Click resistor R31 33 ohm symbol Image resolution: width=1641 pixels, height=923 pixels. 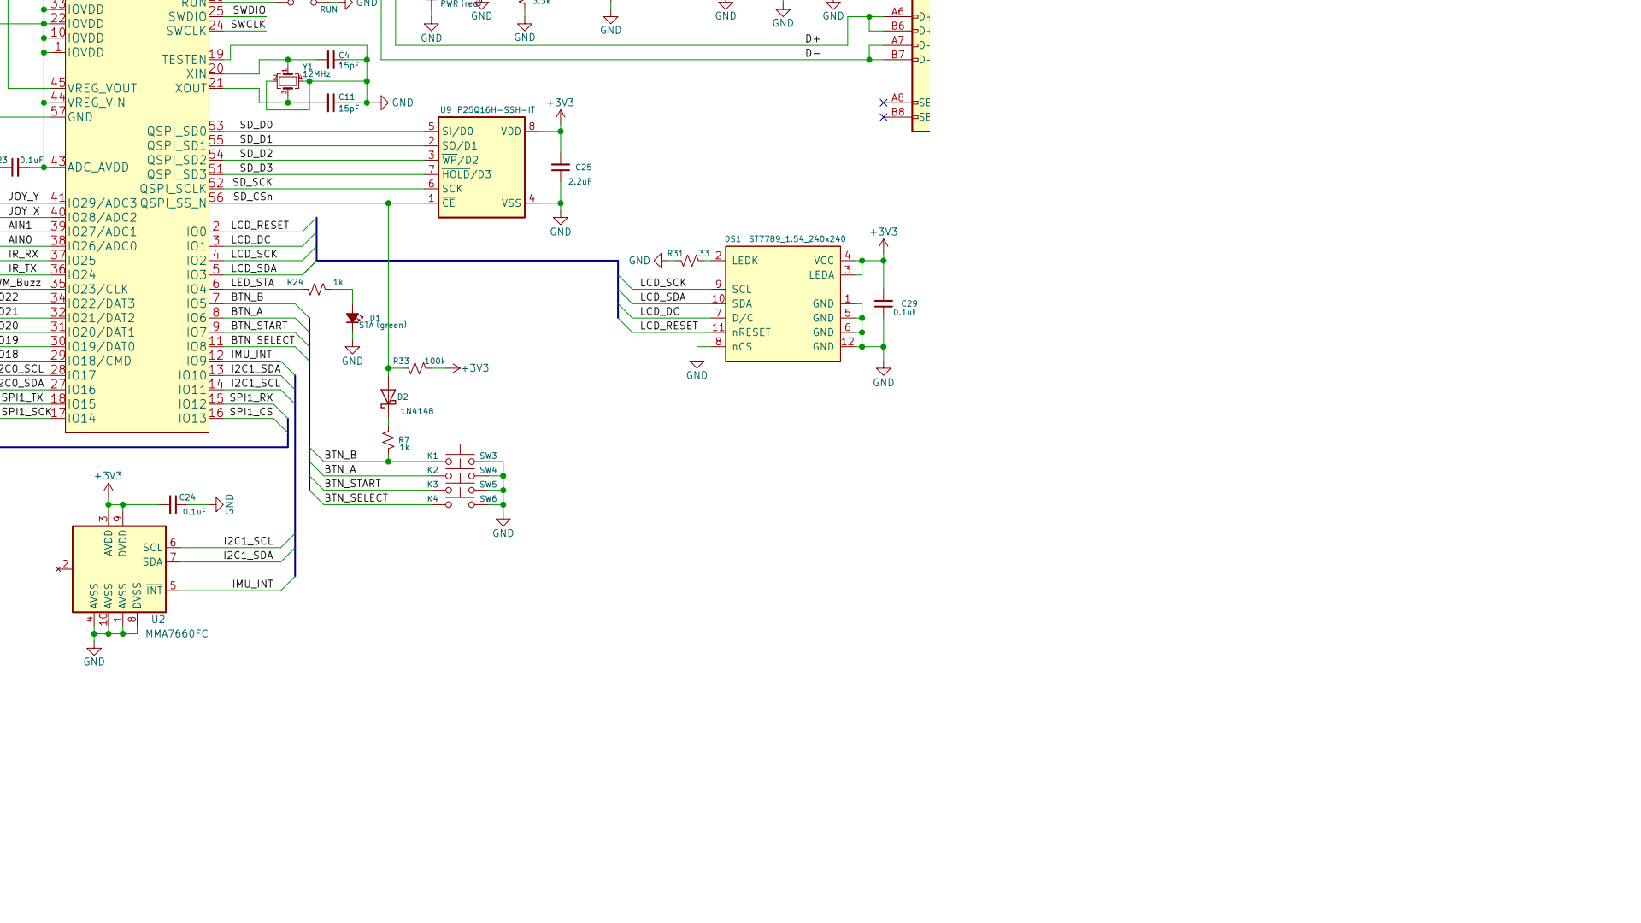(690, 261)
